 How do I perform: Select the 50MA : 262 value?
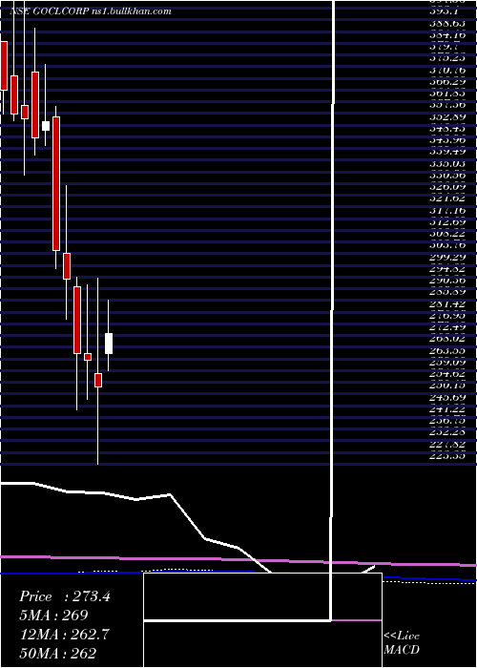point(57,653)
